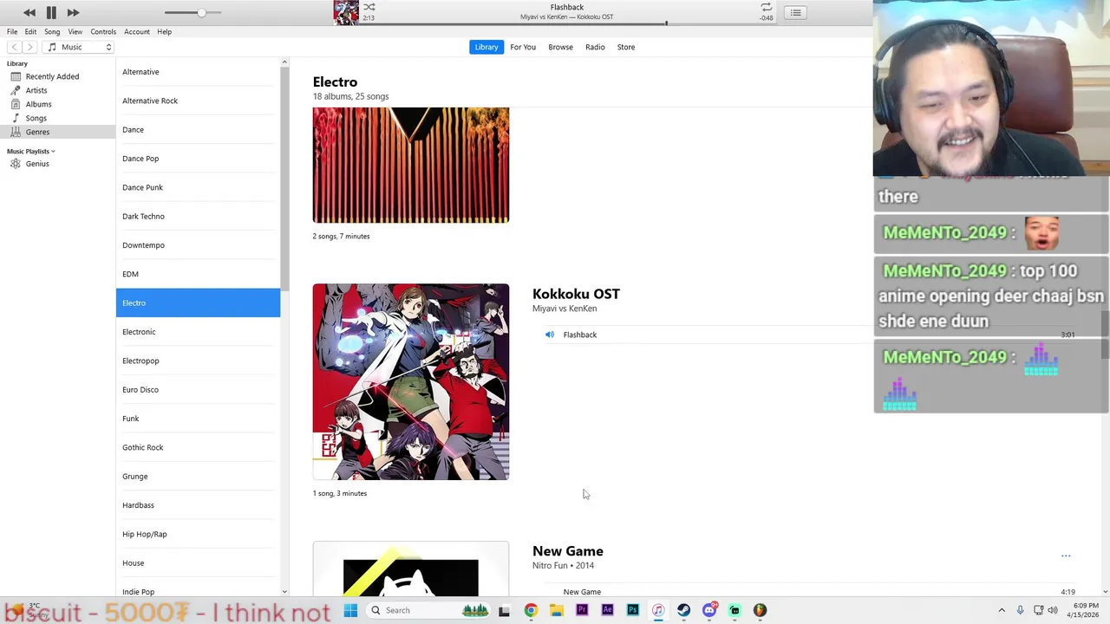1110x624 pixels.
Task: Select Albums in the sidebar
Action: 57,104
